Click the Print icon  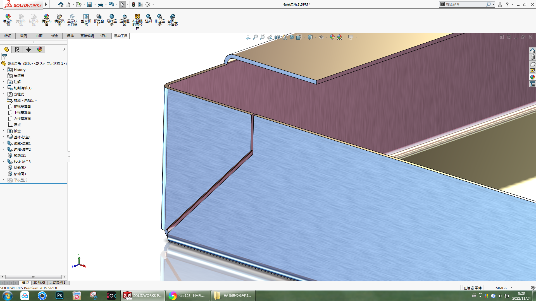click(101, 4)
